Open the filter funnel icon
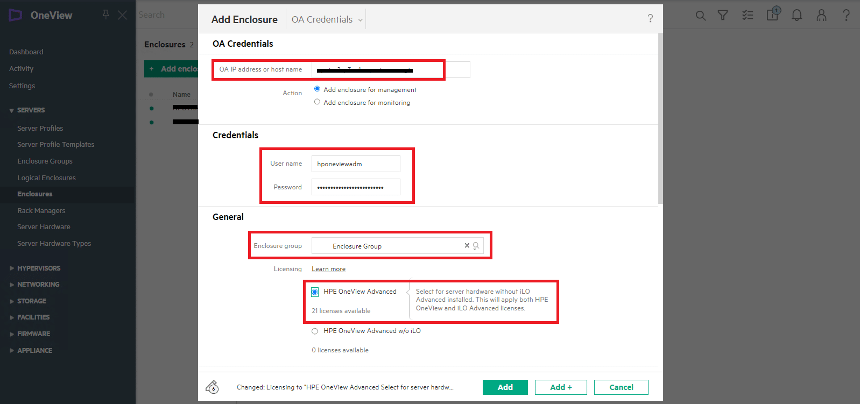The image size is (860, 404). pyautogui.click(x=723, y=16)
